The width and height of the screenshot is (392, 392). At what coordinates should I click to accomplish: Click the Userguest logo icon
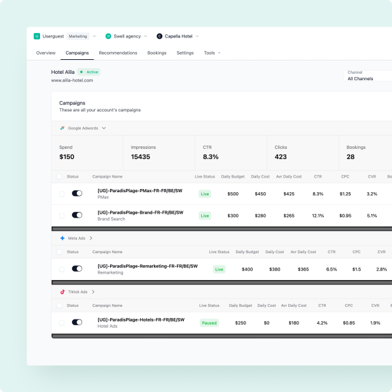pyautogui.click(x=37, y=36)
